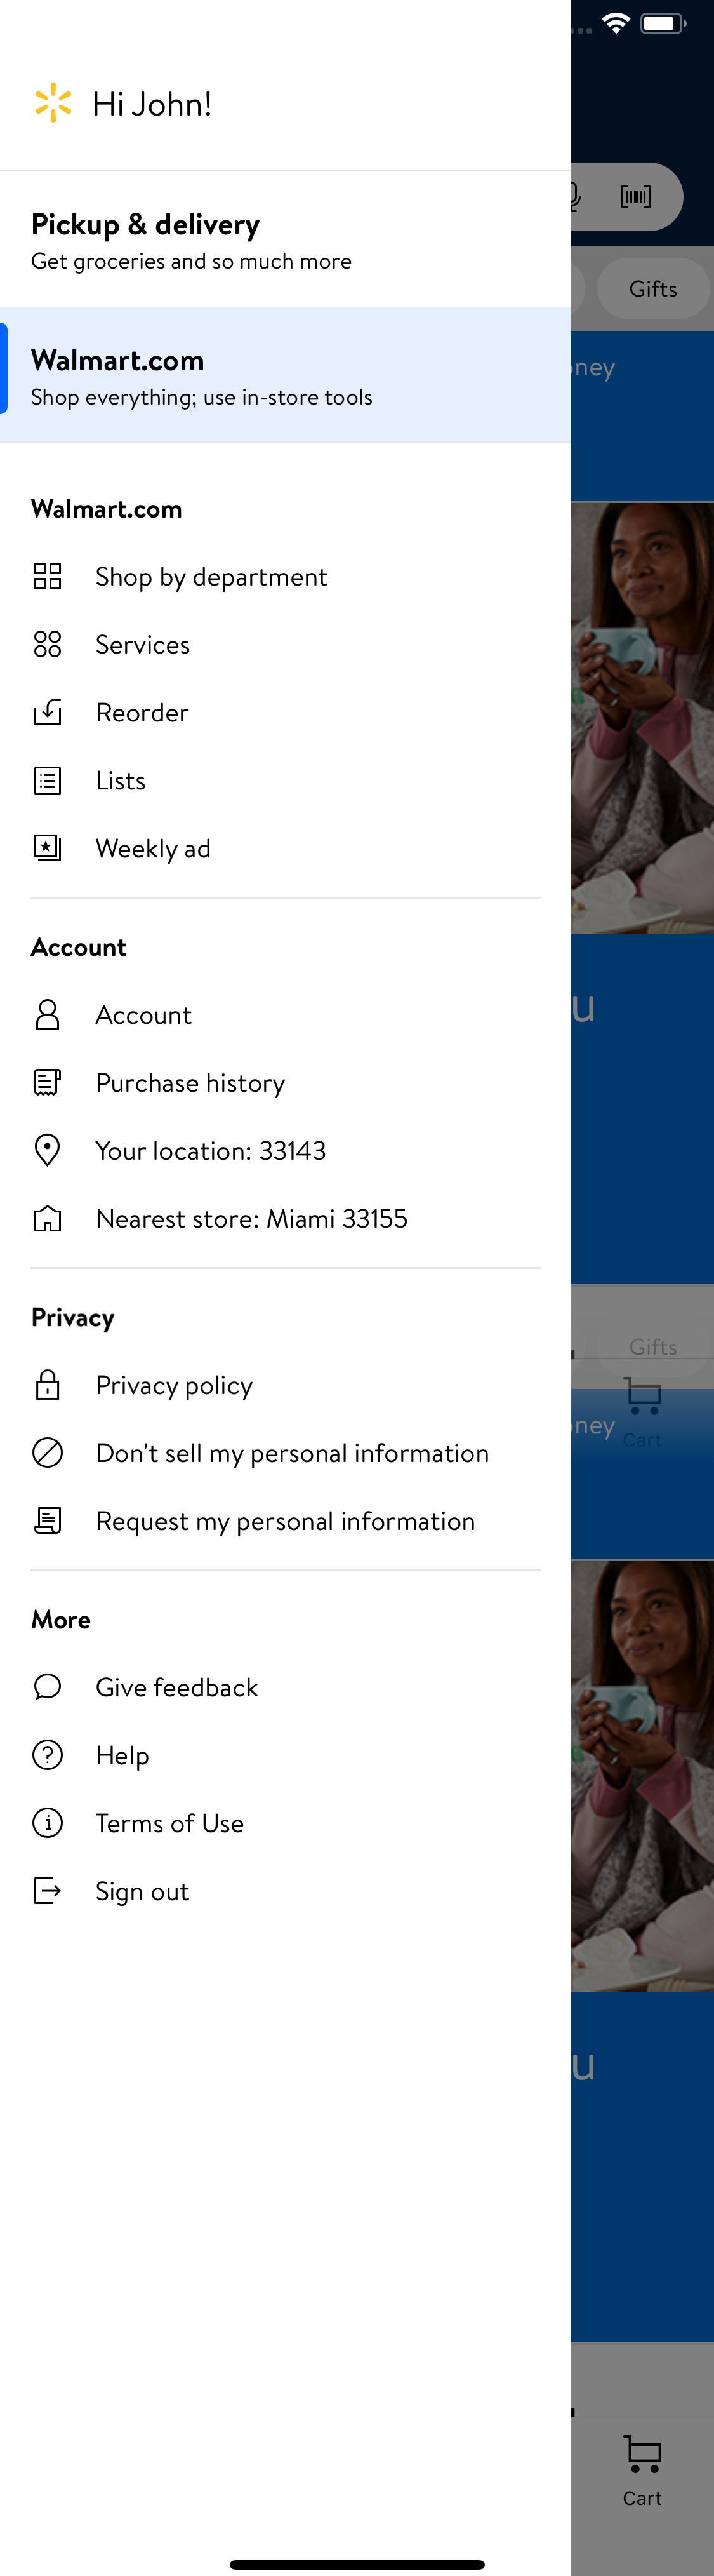Click the Lists icon
The height and width of the screenshot is (2576, 714).
point(47,780)
